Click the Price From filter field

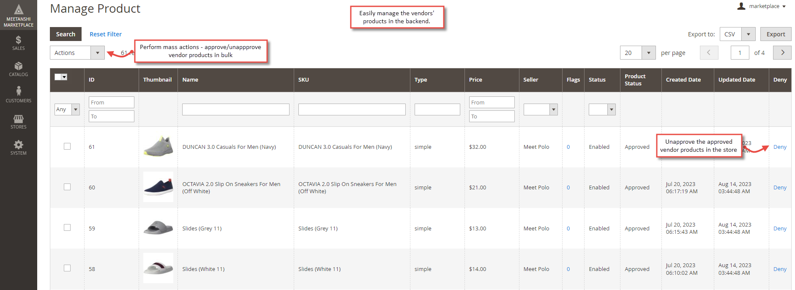click(492, 102)
